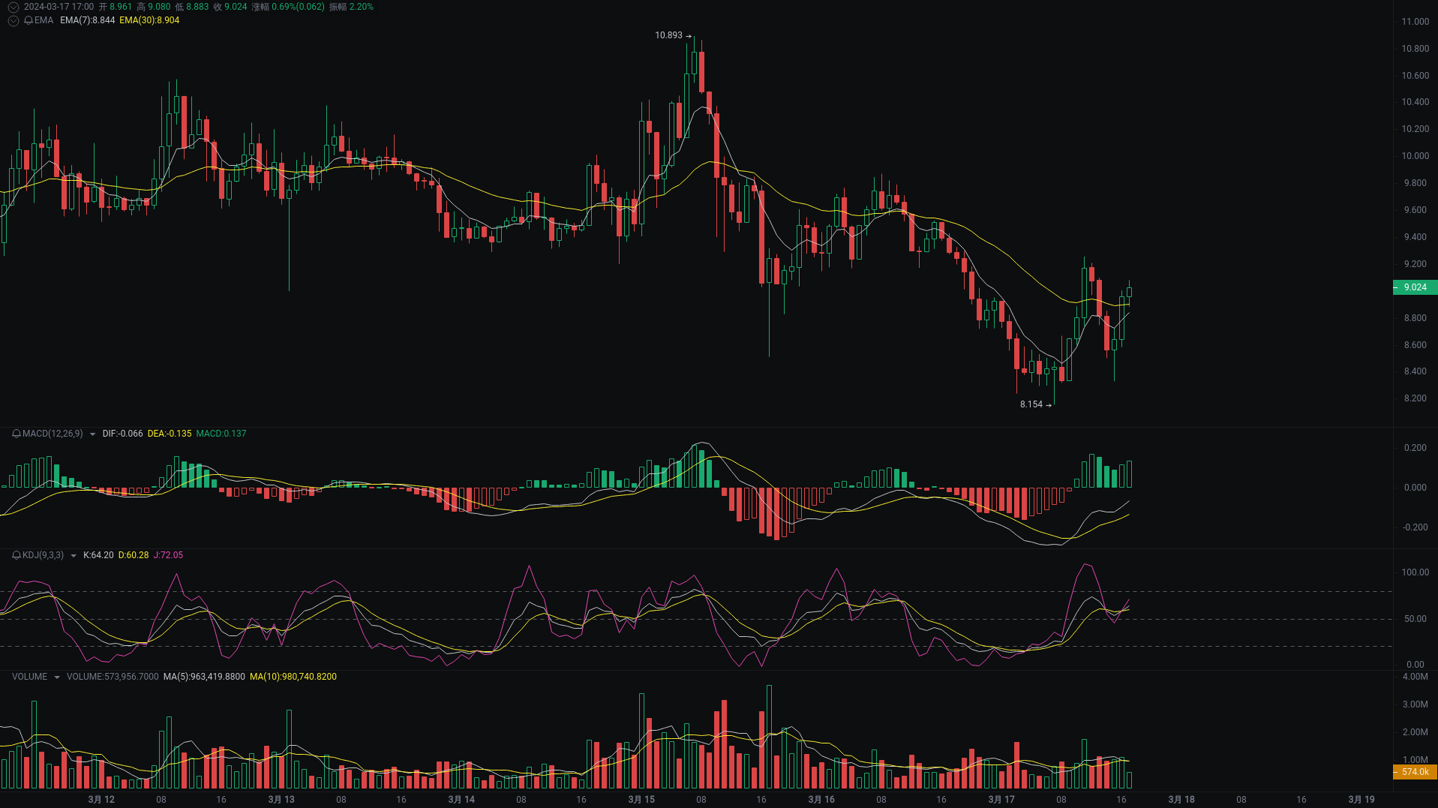Select the EMA(30):8.904 indicator label
Screen dimensions: 1438x808
(x=149, y=21)
